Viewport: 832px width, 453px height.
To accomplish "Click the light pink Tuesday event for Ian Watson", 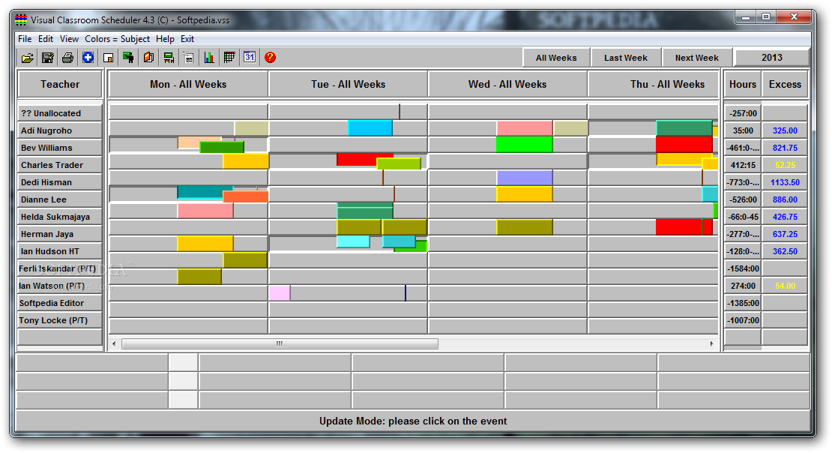I will point(280,293).
